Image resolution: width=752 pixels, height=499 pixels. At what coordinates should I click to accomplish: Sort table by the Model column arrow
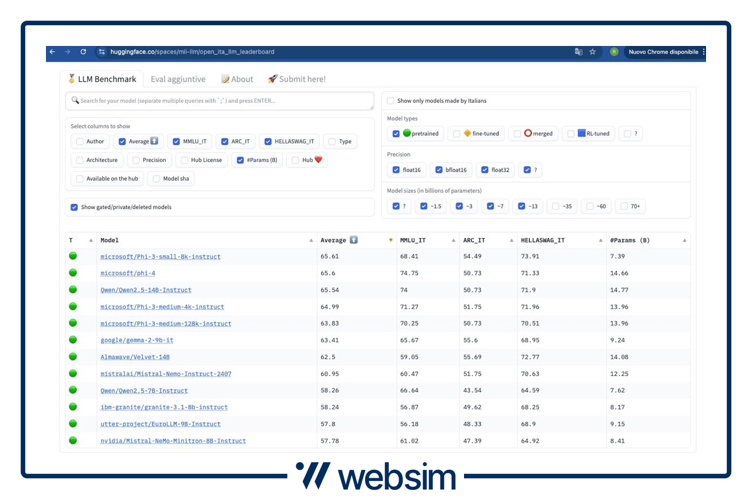point(311,241)
